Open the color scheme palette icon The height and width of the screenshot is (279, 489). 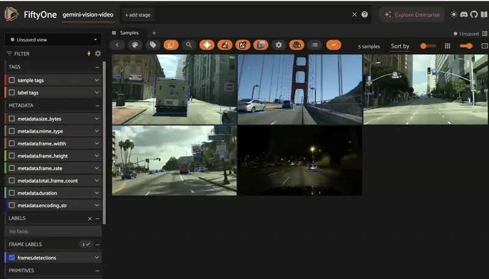tap(135, 45)
